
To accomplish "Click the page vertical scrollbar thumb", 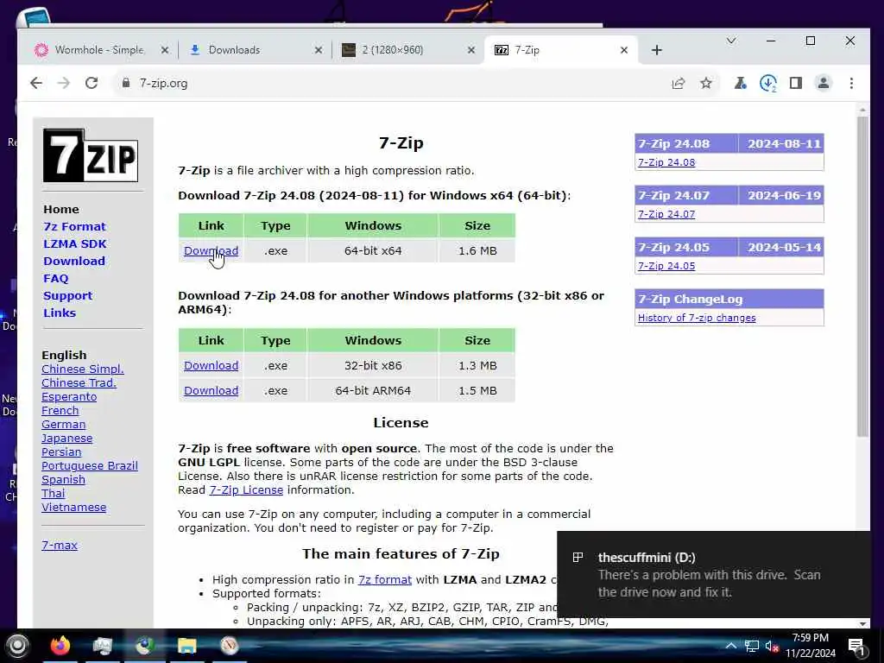I will [862, 276].
